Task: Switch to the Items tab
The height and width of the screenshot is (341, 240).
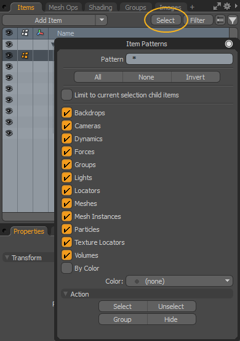Action: [x=26, y=7]
